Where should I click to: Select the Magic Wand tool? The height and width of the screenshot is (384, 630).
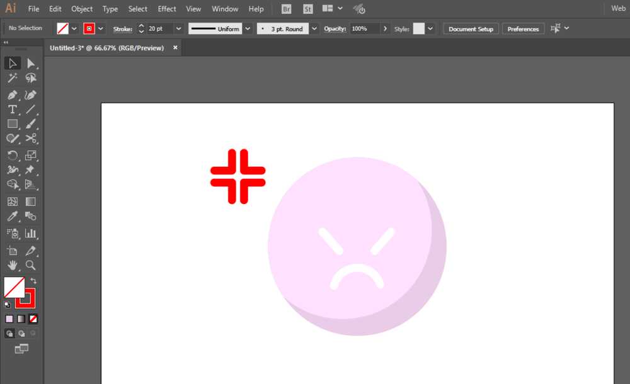pyautogui.click(x=13, y=78)
